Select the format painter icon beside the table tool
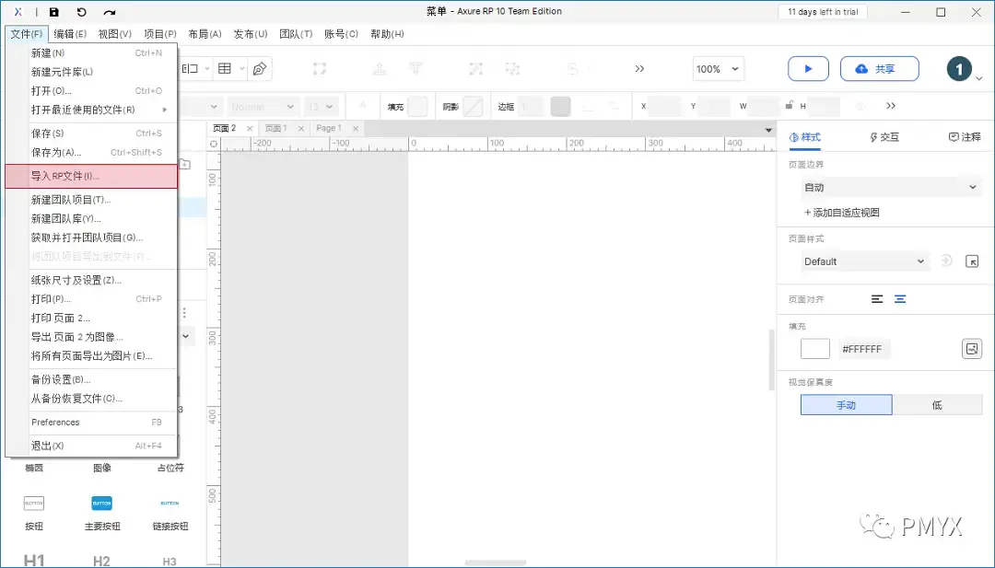The height and width of the screenshot is (568, 995). 259,68
